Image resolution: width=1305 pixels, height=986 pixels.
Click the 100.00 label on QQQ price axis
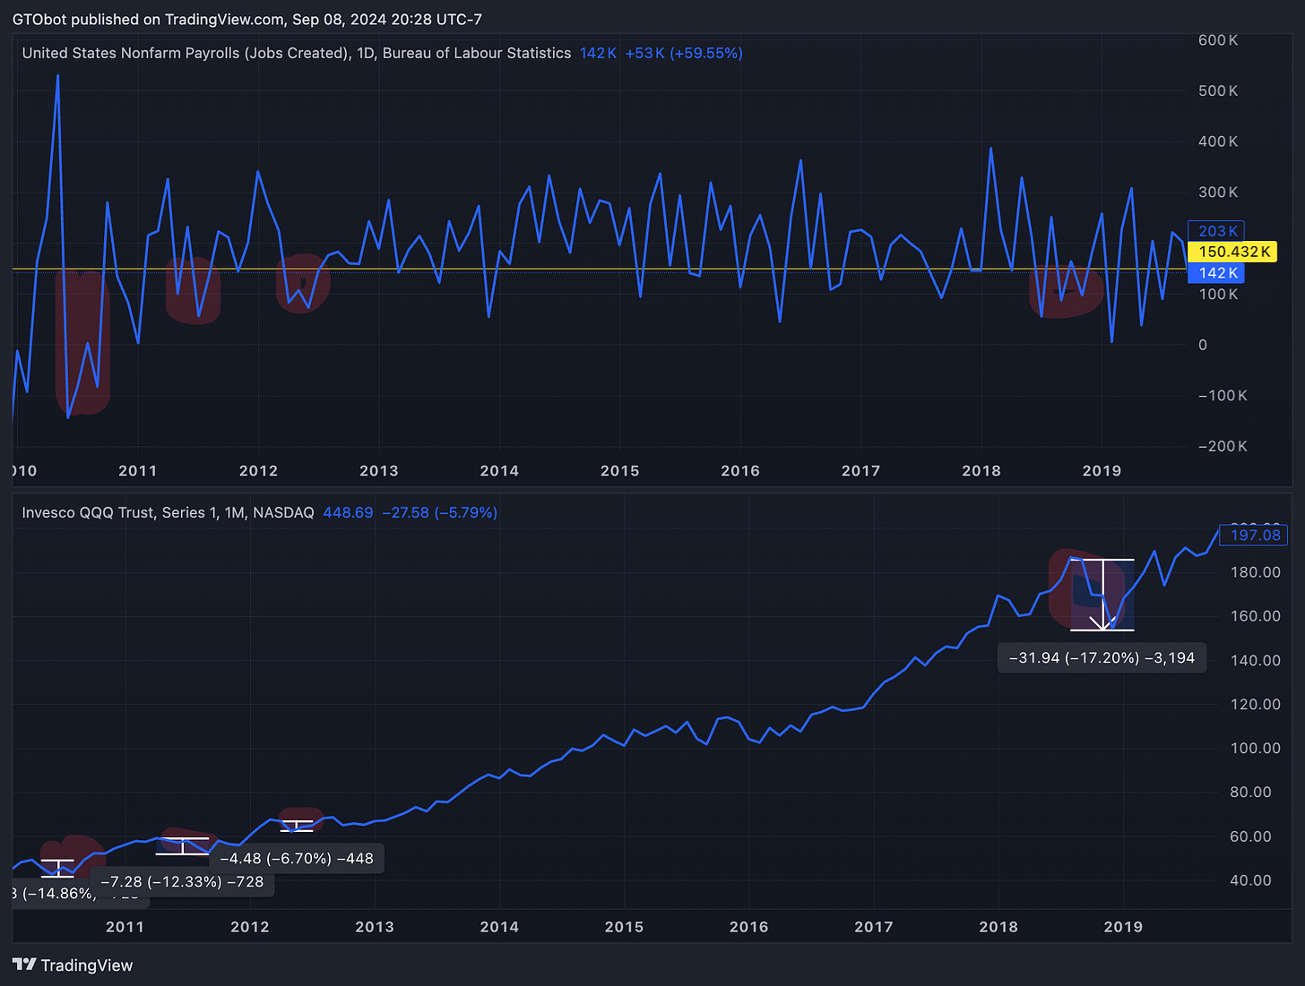coord(1255,748)
